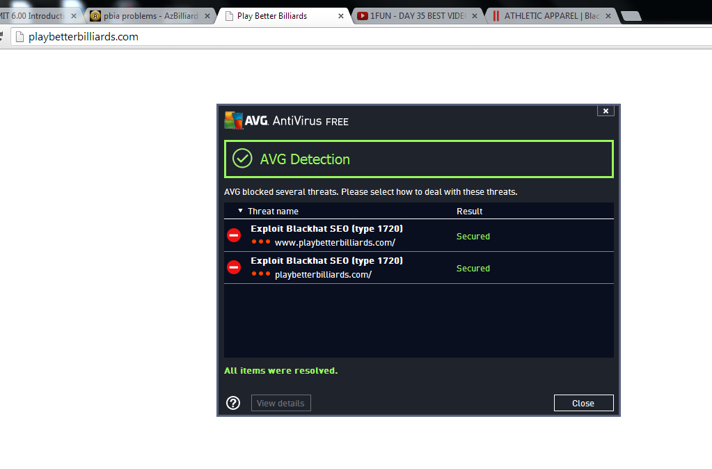Screen dimensions: 712x469
Task: Toggle the Threat name sort arrow
Action: [x=240, y=211]
